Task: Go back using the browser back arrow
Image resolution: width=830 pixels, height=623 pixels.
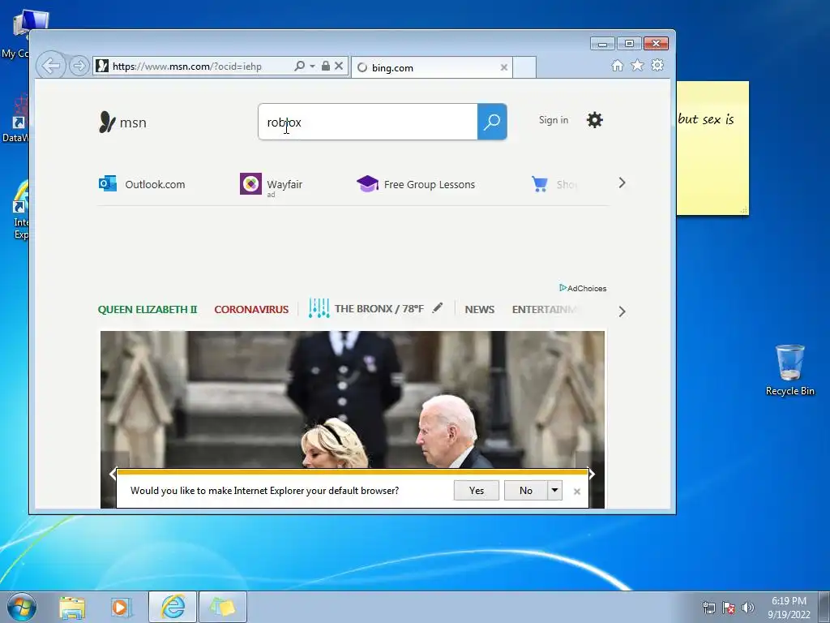Action: pyautogui.click(x=51, y=67)
